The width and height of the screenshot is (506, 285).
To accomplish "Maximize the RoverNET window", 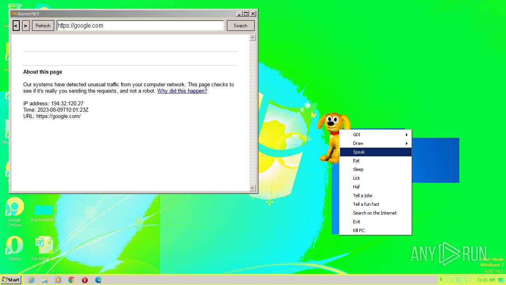I will pyautogui.click(x=246, y=13).
